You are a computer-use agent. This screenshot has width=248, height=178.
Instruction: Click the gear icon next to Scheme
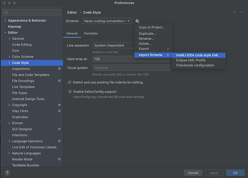point(137,21)
